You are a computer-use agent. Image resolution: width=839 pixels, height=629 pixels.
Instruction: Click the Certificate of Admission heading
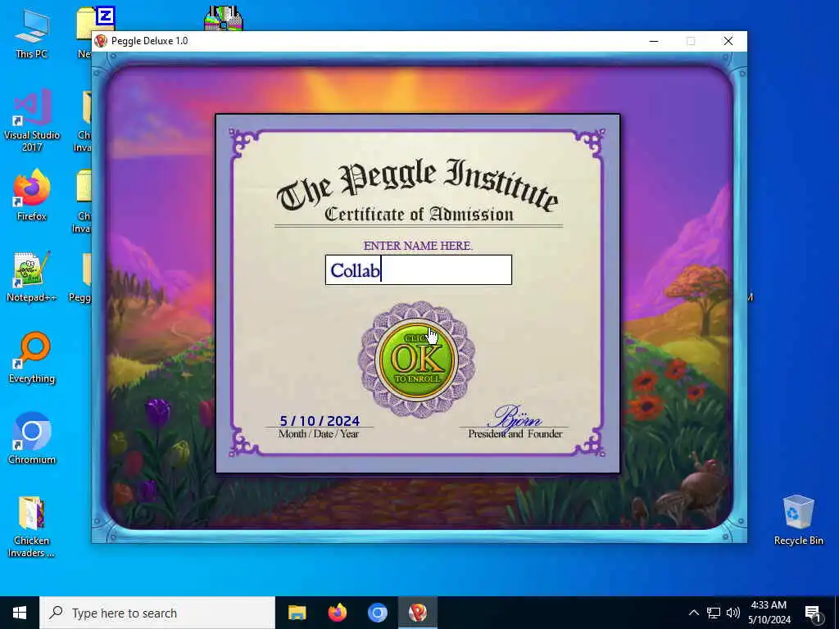pos(419,214)
